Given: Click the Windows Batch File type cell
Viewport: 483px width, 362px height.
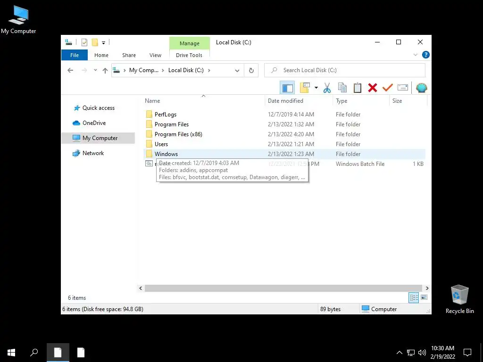Looking at the screenshot, I should tap(360, 164).
